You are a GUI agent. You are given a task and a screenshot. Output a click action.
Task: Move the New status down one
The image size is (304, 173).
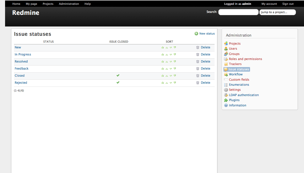171,47
